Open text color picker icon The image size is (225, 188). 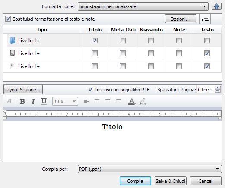(x=132, y=101)
